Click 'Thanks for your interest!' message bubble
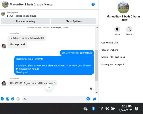This screenshot has width=143, height=114. pyautogui.click(x=54, y=66)
